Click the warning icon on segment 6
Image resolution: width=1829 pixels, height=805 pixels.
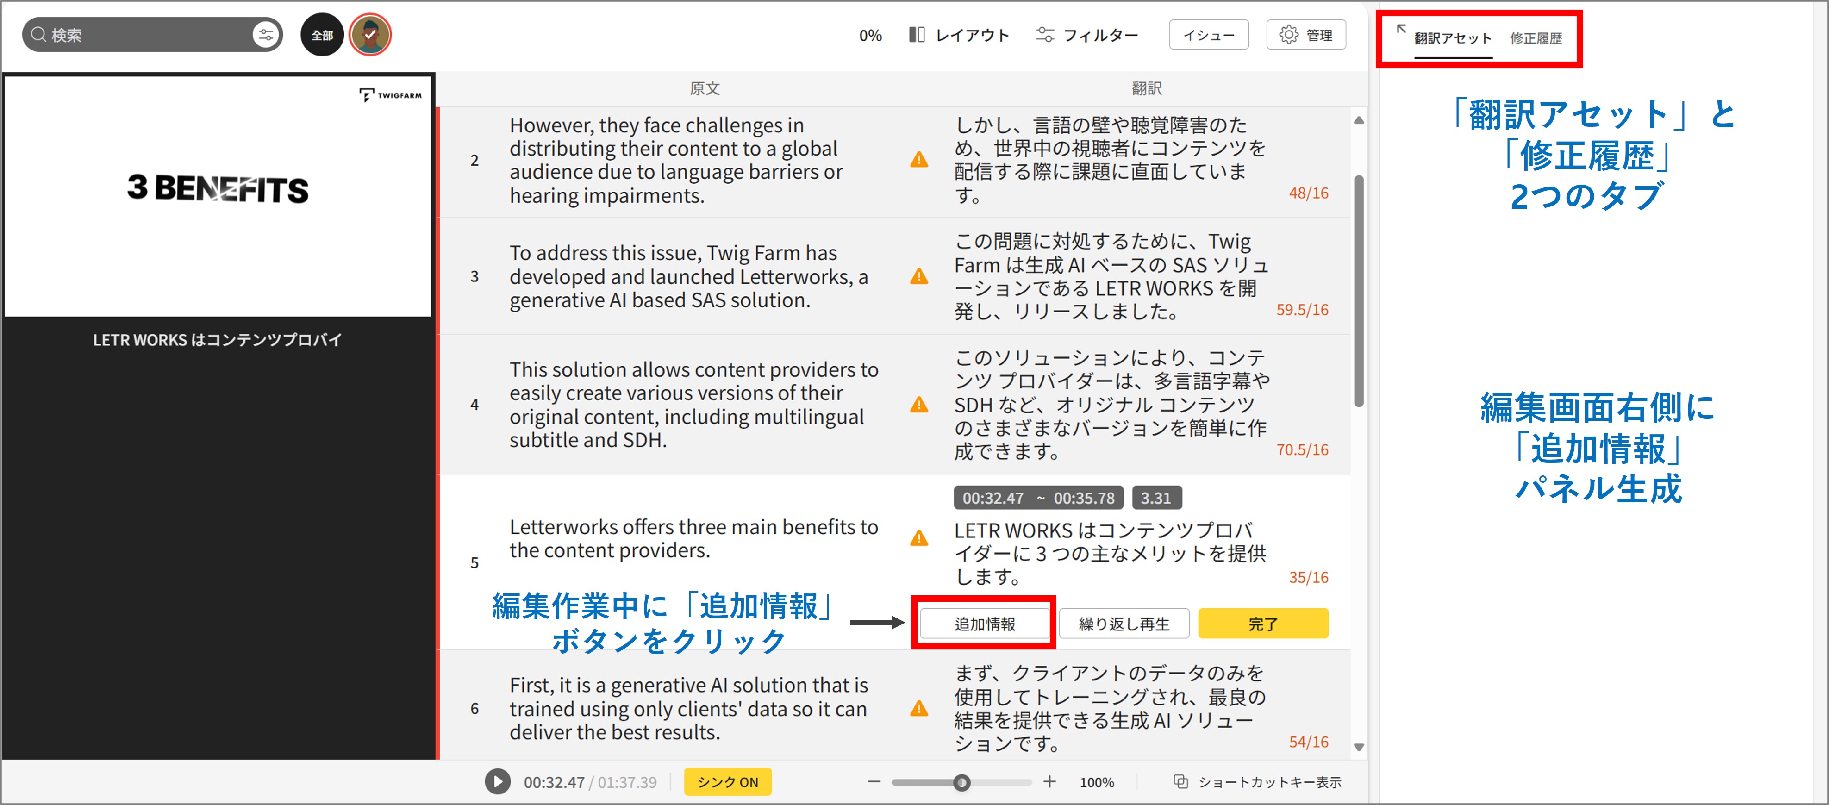click(x=919, y=708)
